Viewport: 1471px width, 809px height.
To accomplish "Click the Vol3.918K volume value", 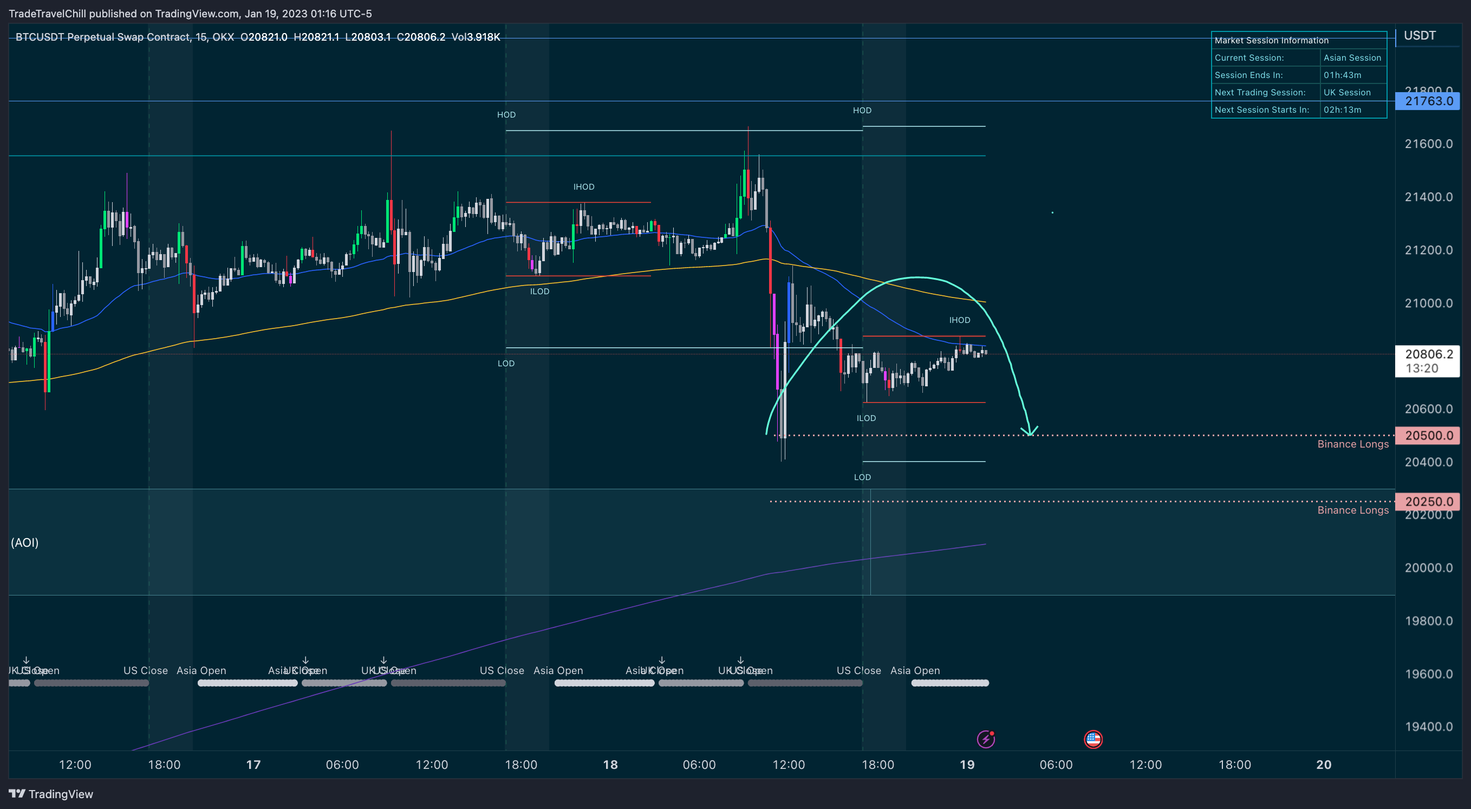I will click(x=476, y=37).
